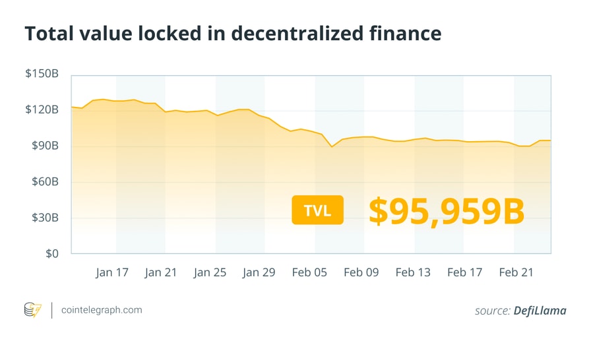Image resolution: width=591 pixels, height=343 pixels.
Task: Select the $30B axis label
Action: coord(46,217)
